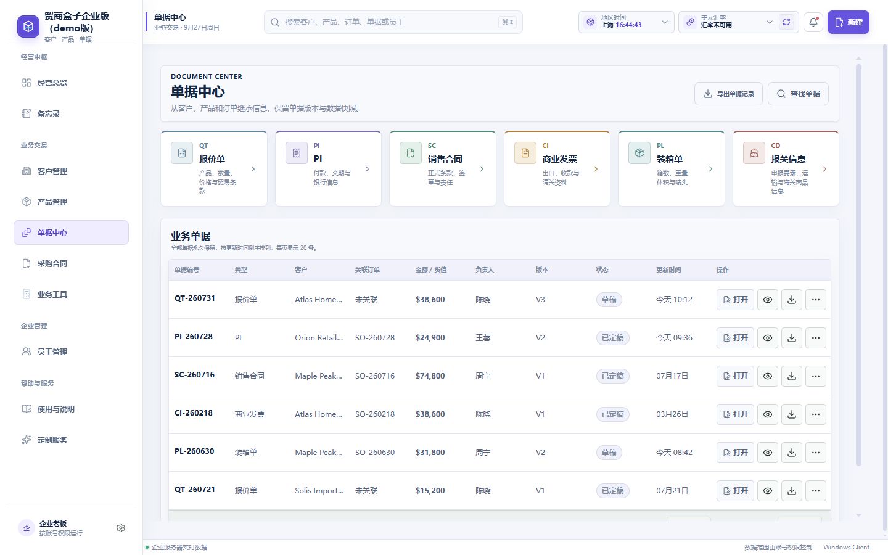The height and width of the screenshot is (555, 888).
Task: Click the vertical scrollbar thumb
Action: 858,265
